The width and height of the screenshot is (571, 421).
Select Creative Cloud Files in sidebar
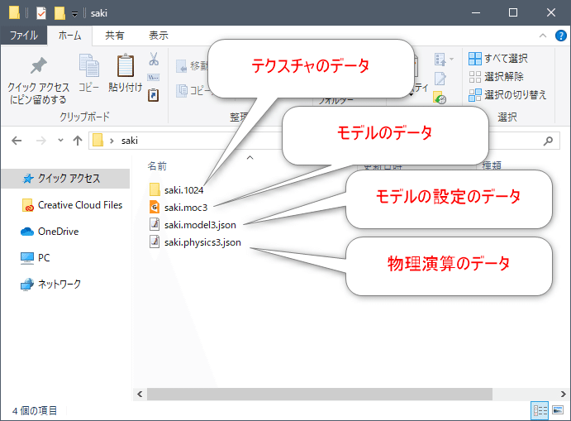(73, 205)
